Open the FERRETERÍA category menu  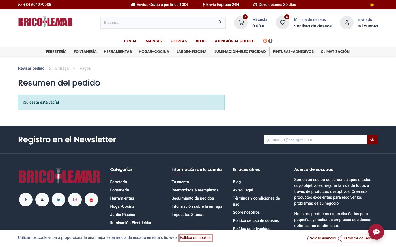(56, 51)
